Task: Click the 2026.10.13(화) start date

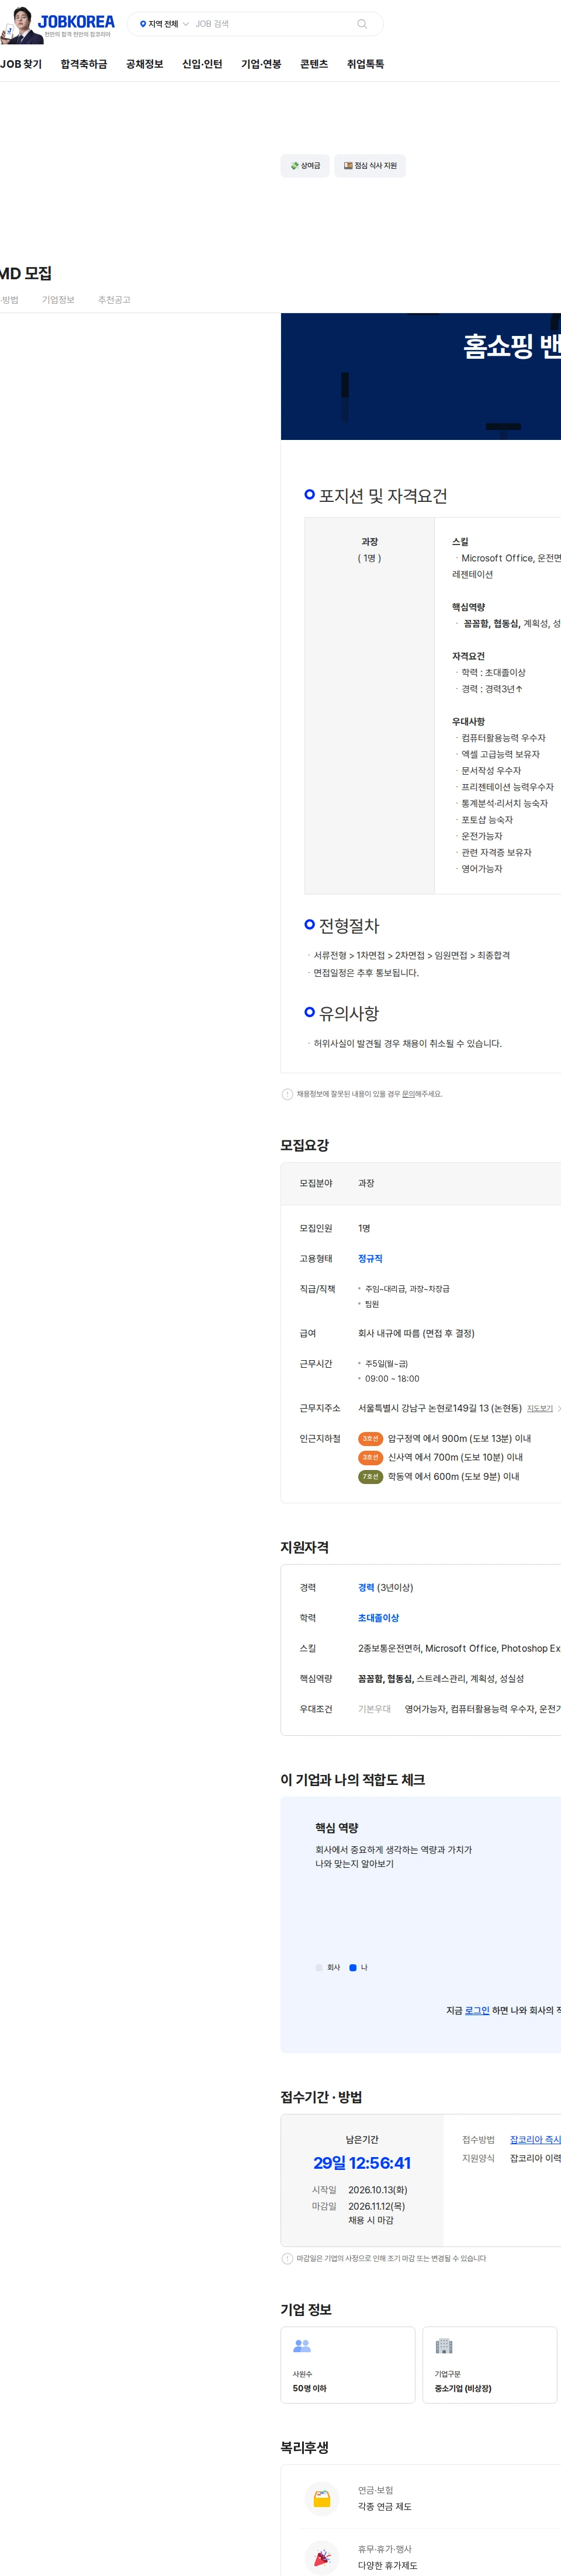Action: 378,2190
